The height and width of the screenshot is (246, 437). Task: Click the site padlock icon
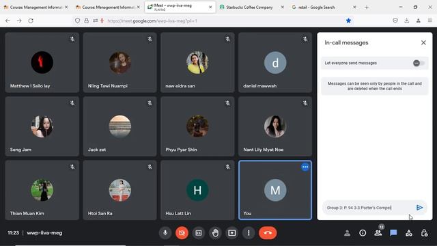[87, 20]
